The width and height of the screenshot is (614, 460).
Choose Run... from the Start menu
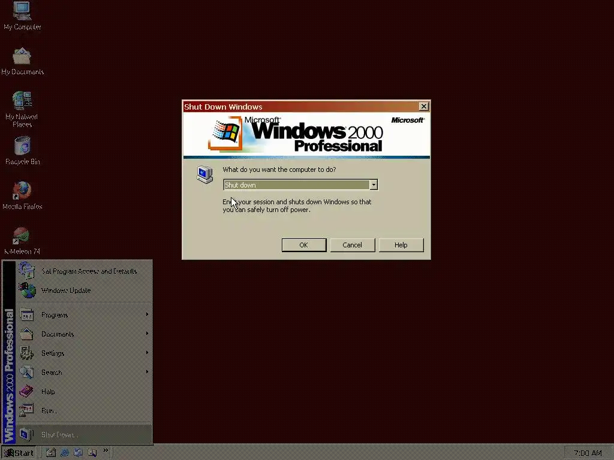pyautogui.click(x=84, y=410)
